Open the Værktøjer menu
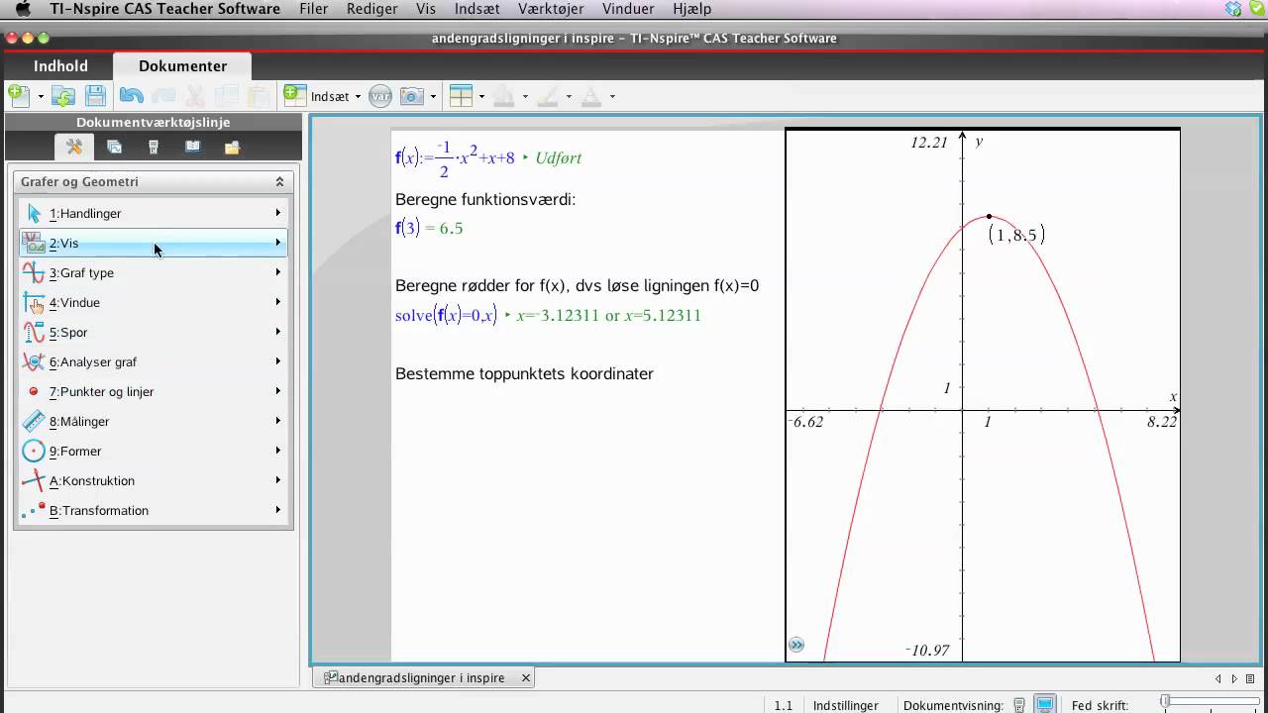Viewport: 1268px width, 713px height. pyautogui.click(x=553, y=9)
